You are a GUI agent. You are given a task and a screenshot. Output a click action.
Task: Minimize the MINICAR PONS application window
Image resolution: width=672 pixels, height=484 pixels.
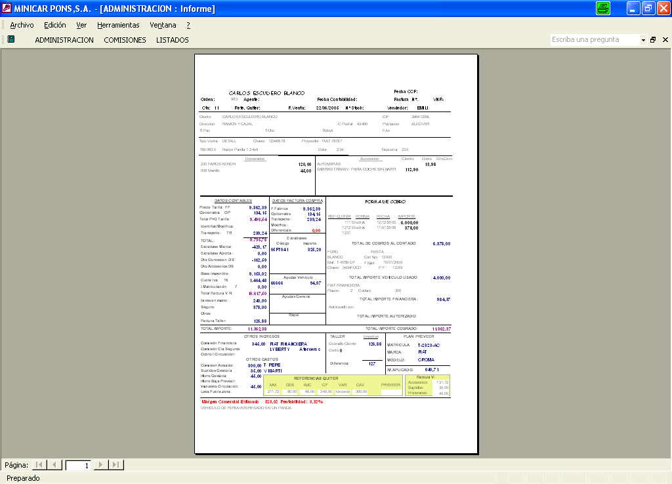click(x=633, y=8)
